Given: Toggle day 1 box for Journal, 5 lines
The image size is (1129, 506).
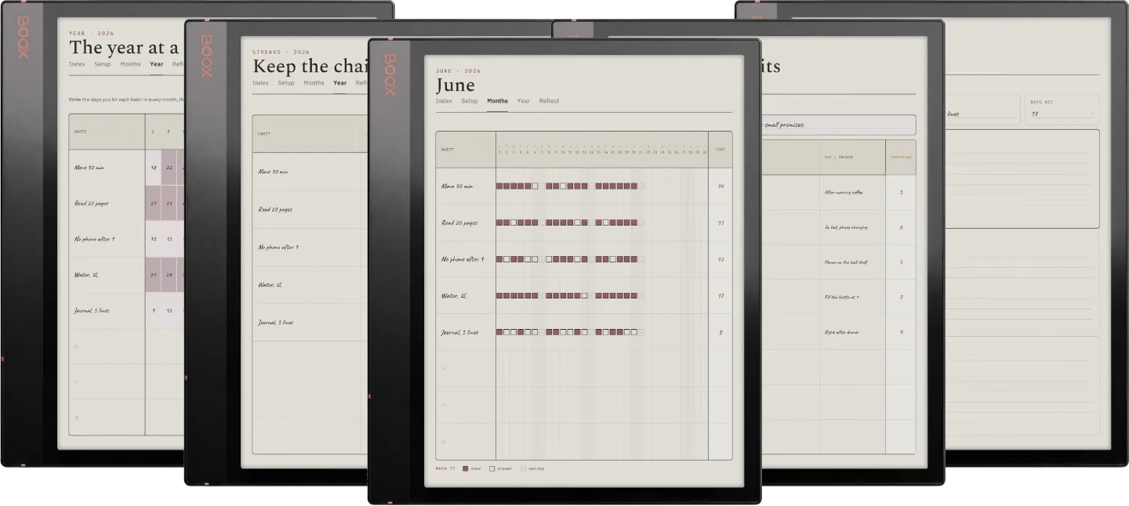Looking at the screenshot, I should (x=499, y=332).
